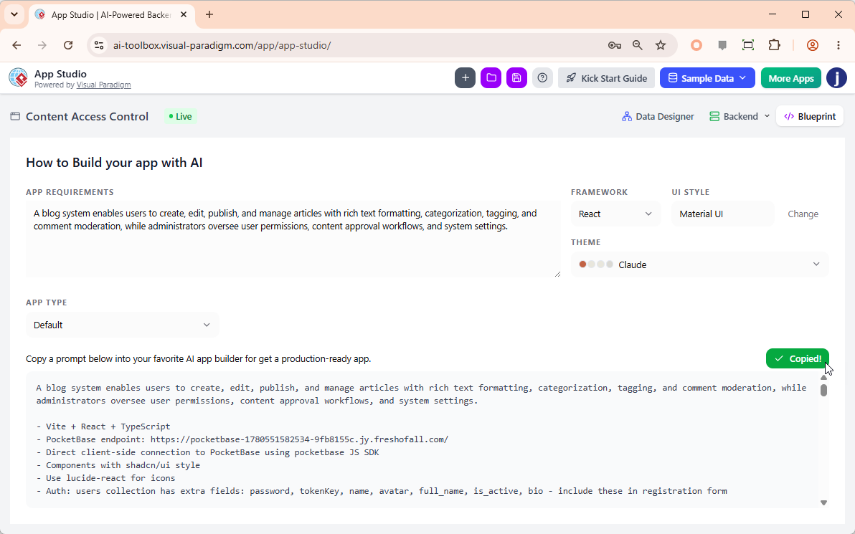Click the Material UI style field
Viewport: 855px width, 534px height.
tap(722, 214)
